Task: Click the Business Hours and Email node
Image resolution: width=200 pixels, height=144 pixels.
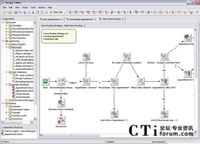Action: tap(61, 103)
